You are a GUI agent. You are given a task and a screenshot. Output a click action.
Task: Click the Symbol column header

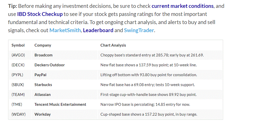point(18,45)
